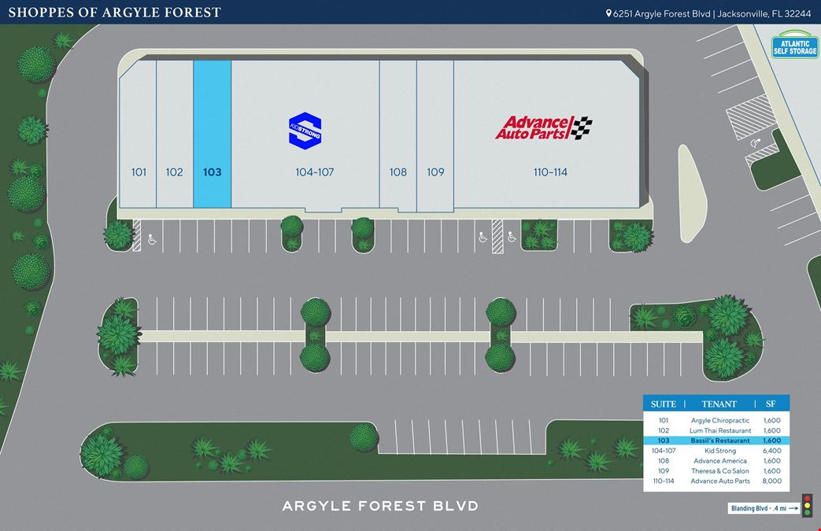Select suite 101 on the site plan
The width and height of the screenshot is (821, 531).
tap(139, 134)
